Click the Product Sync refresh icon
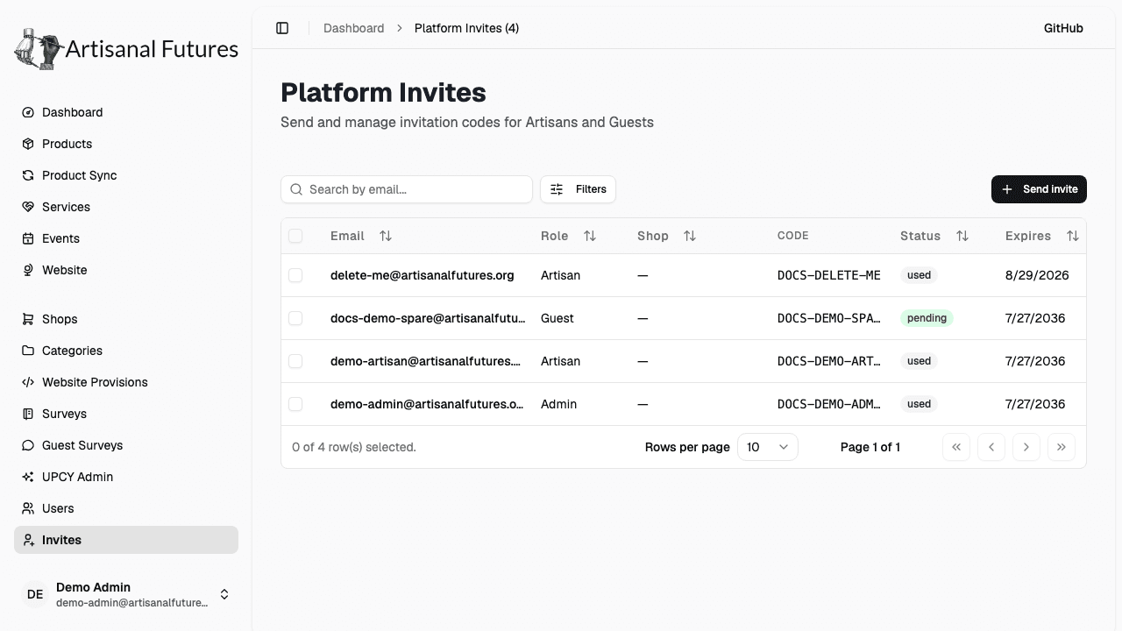 (x=28, y=175)
